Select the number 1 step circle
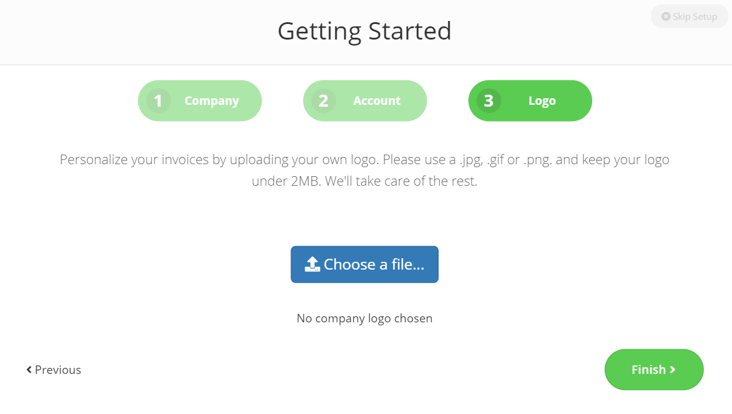 pos(158,101)
